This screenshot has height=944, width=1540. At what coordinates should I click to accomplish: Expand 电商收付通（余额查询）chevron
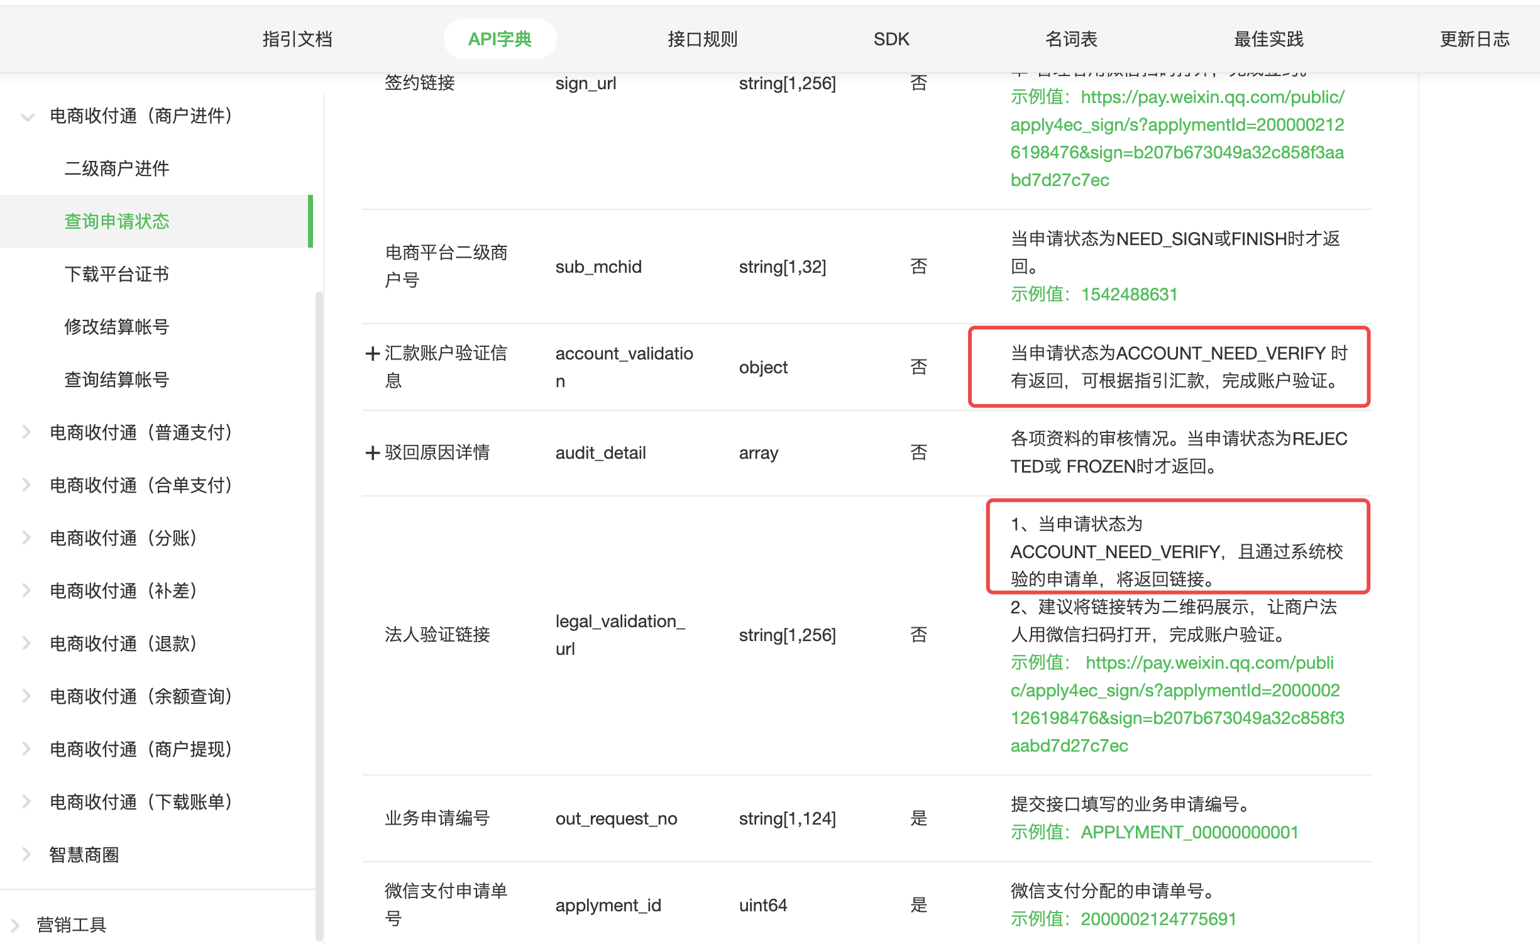click(27, 696)
